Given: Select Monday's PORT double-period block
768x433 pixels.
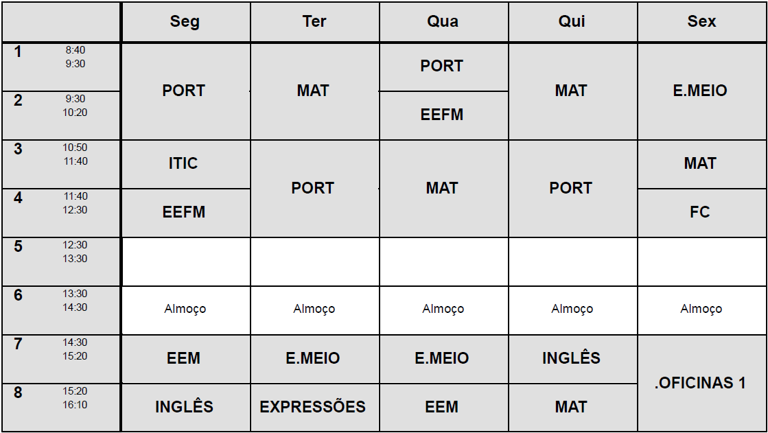Looking at the screenshot, I should click(x=184, y=91).
